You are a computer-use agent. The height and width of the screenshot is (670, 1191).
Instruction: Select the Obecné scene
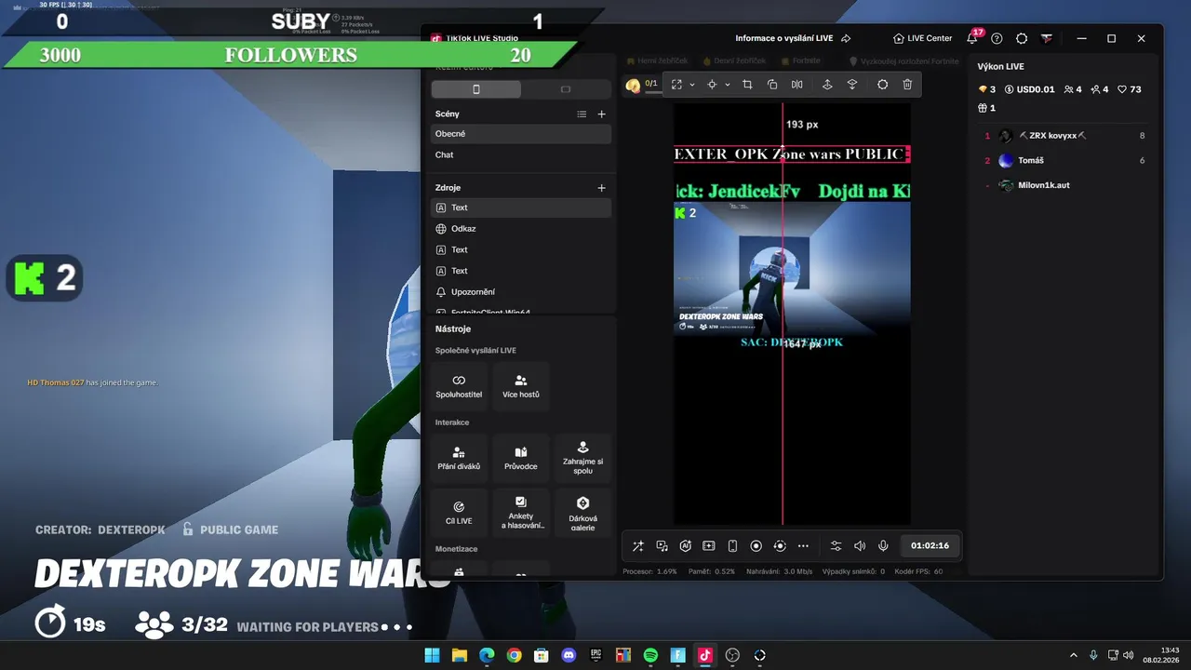point(521,134)
